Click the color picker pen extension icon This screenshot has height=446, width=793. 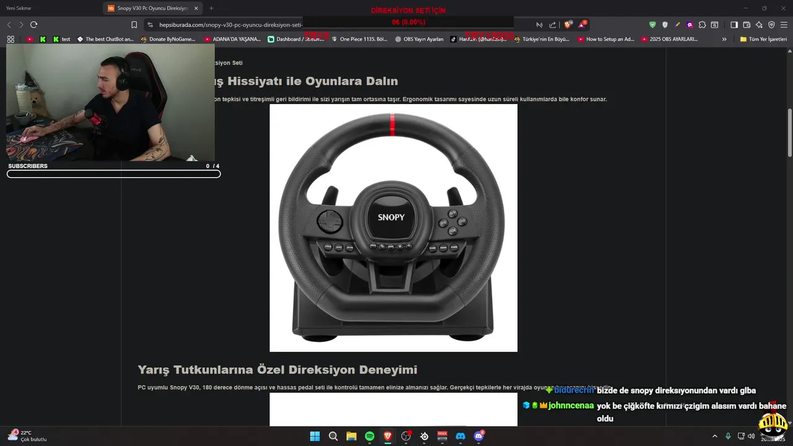pyautogui.click(x=677, y=25)
